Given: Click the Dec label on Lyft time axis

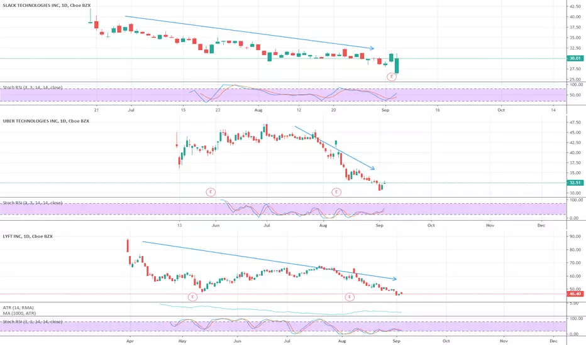Looking at the screenshot, I should (x=553, y=341).
